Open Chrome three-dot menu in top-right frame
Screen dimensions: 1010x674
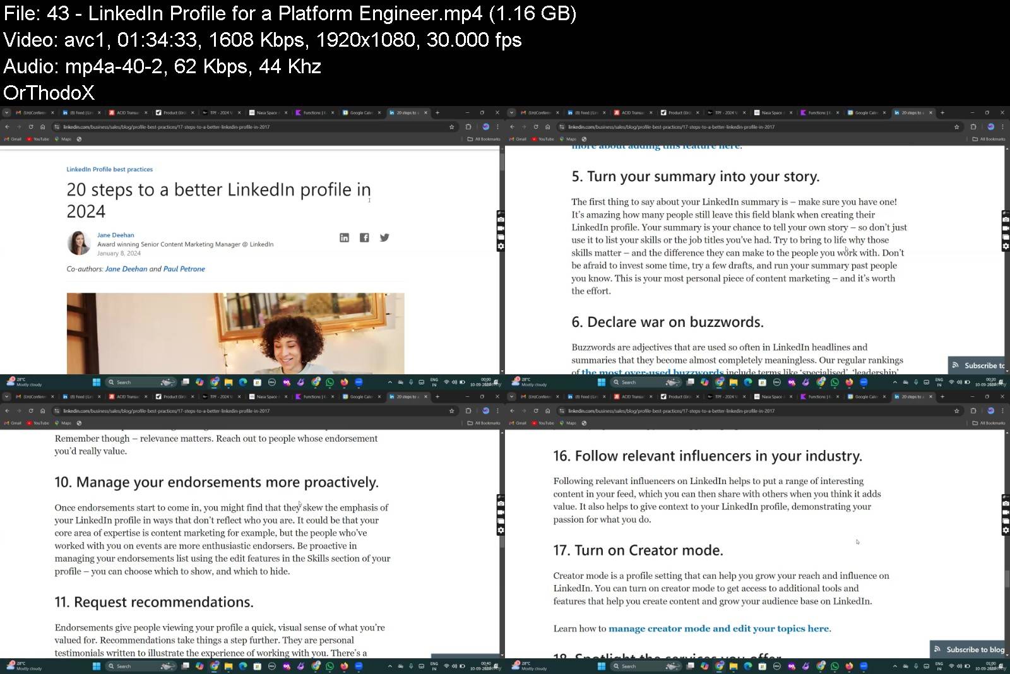[x=1002, y=127]
